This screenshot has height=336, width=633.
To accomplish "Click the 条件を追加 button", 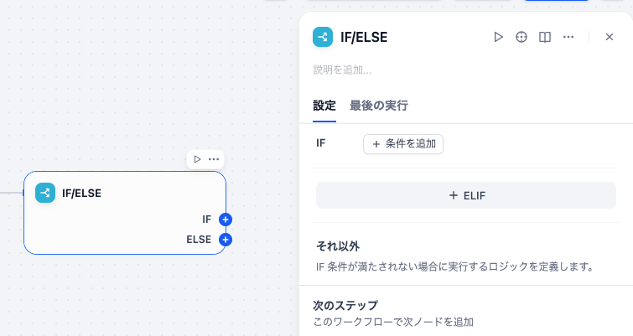I will [x=403, y=143].
